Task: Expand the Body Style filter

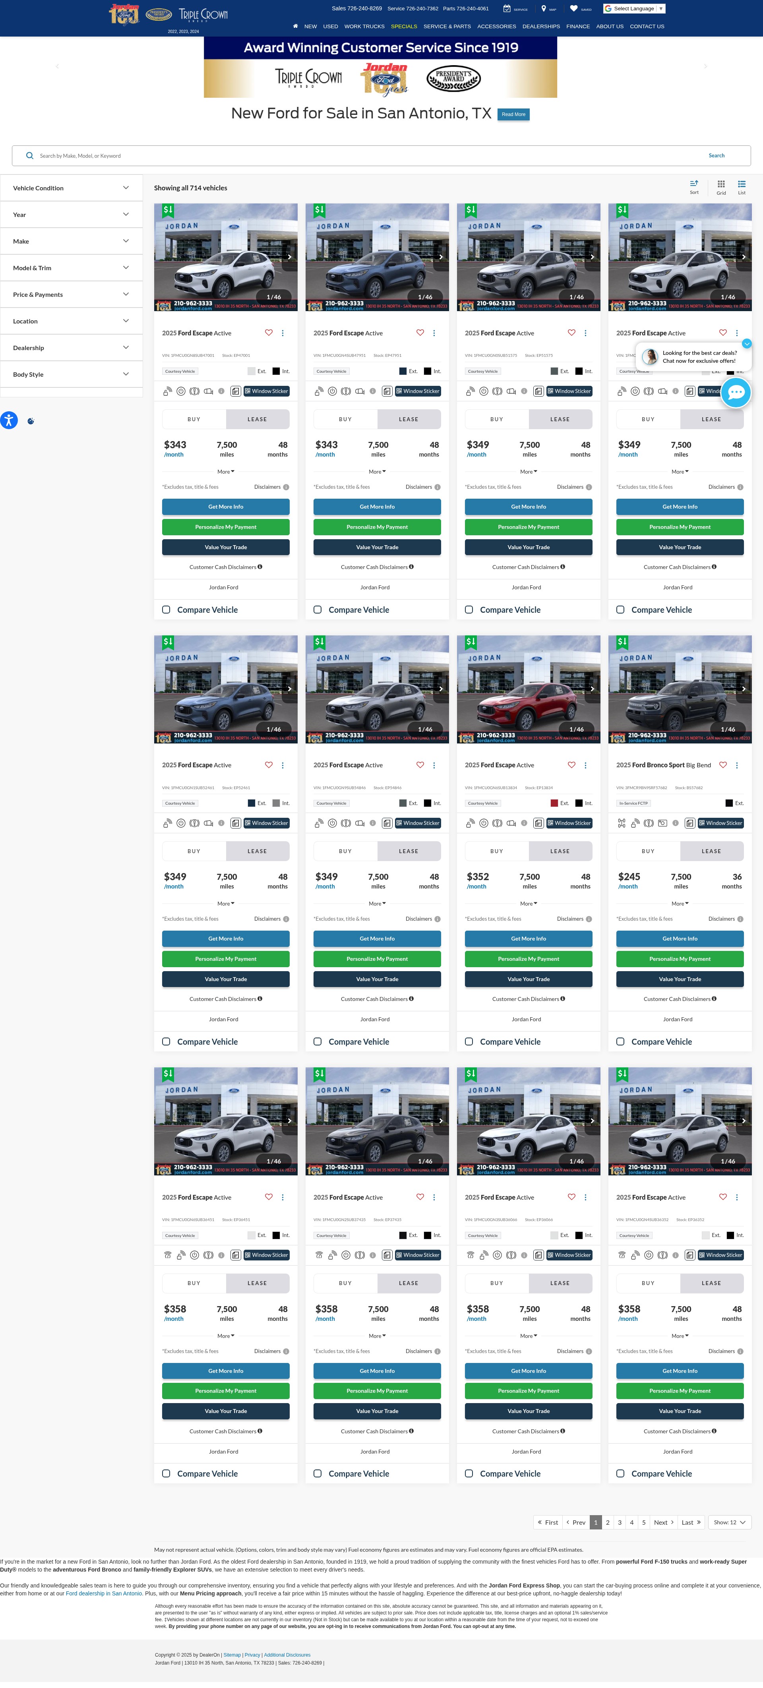Action: (x=72, y=374)
